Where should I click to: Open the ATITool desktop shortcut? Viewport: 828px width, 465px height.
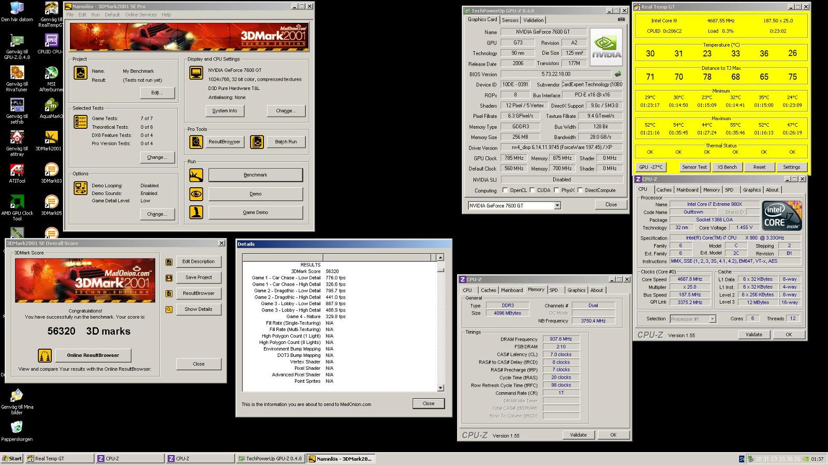17,173
